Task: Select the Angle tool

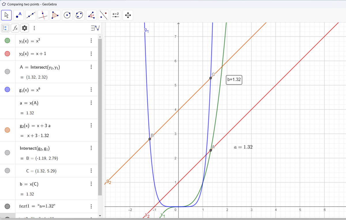Action: 91,15
